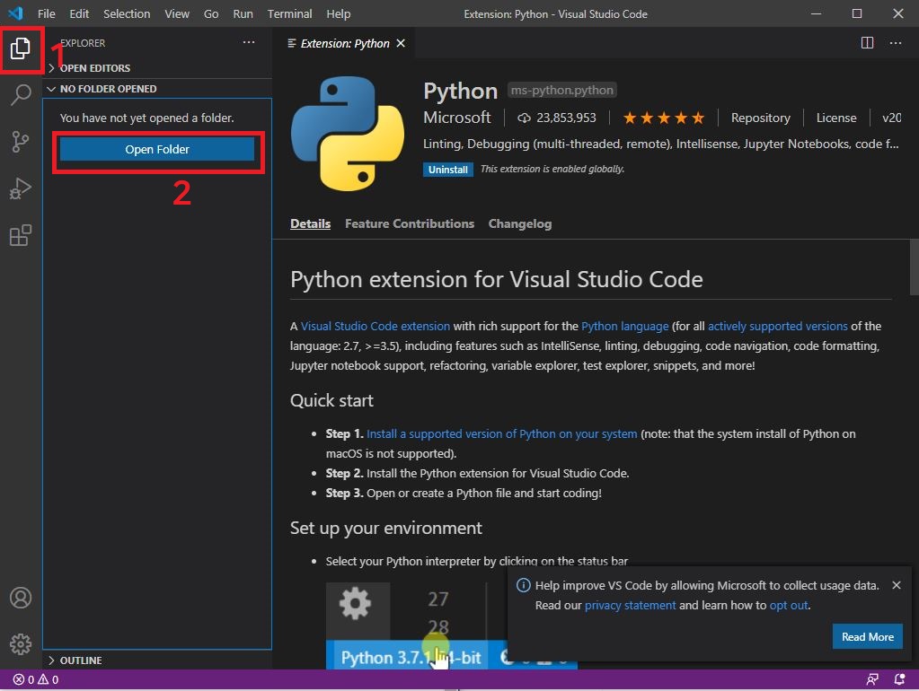Switch to the Details tab
This screenshot has width=919, height=691.
[310, 223]
